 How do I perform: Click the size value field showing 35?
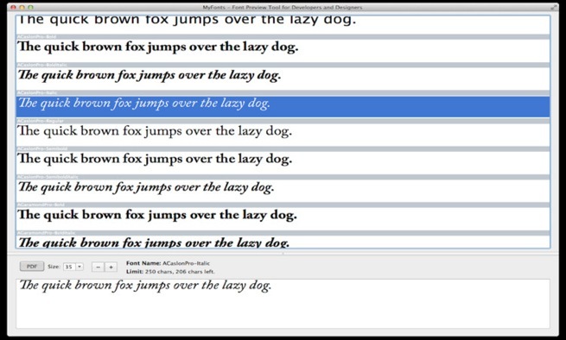pyautogui.click(x=69, y=267)
